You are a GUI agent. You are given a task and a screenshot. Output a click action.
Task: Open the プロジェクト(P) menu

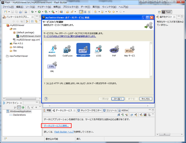(71, 7)
